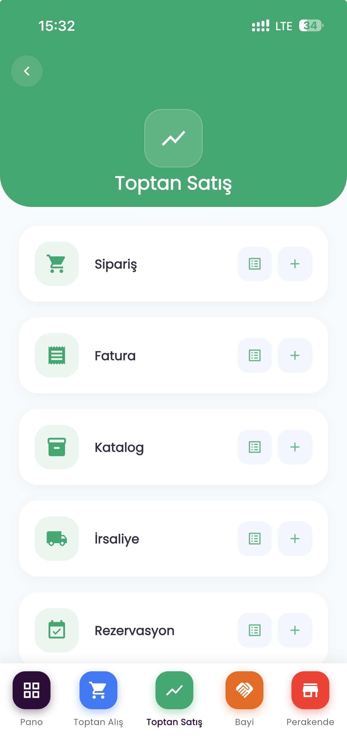This screenshot has height=755, width=347.
Task: Tap the Toptan Satış header chart icon
Action: (x=173, y=138)
